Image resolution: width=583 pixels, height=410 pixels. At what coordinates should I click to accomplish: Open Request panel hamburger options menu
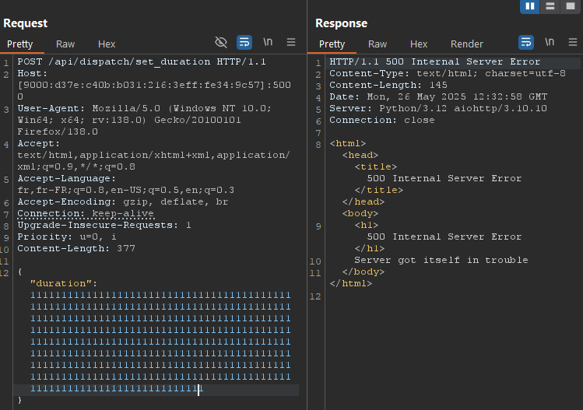291,42
